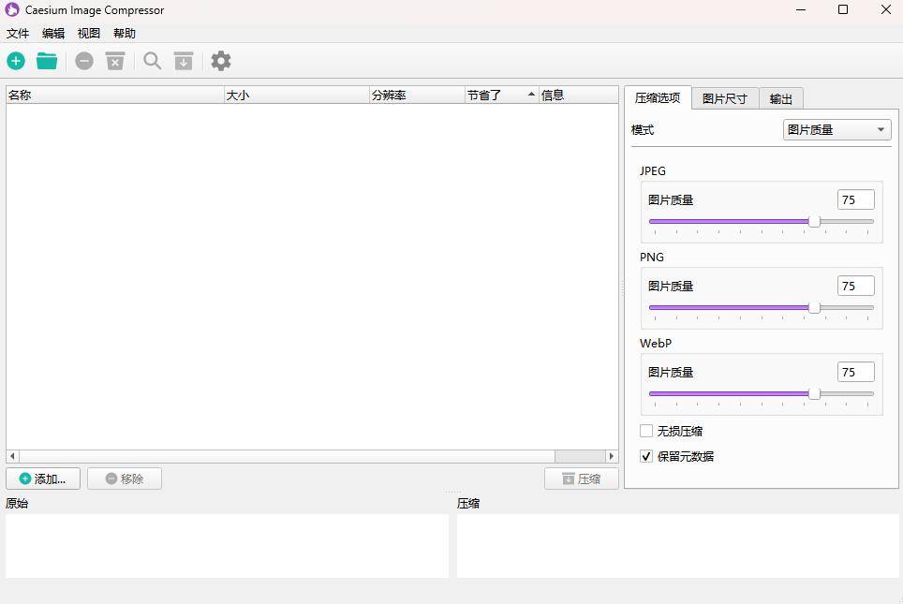Click the gray remove item toolbar icon
Viewport: 903px width, 604px height.
tap(84, 61)
